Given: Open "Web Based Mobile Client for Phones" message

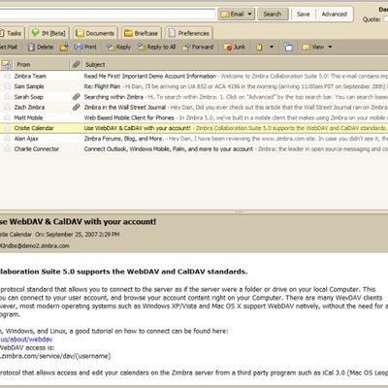Looking at the screenshot, I should coord(194,117).
